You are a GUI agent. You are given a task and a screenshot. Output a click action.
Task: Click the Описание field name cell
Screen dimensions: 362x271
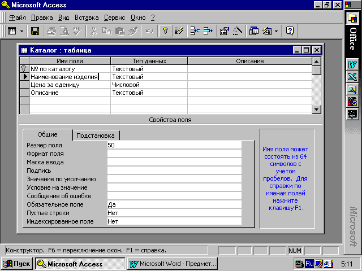coord(70,93)
